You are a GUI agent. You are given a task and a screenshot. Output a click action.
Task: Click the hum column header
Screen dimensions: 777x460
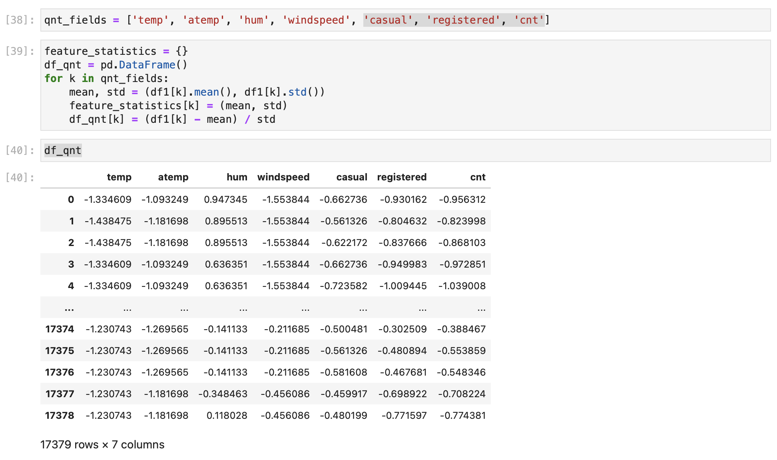[x=237, y=177]
